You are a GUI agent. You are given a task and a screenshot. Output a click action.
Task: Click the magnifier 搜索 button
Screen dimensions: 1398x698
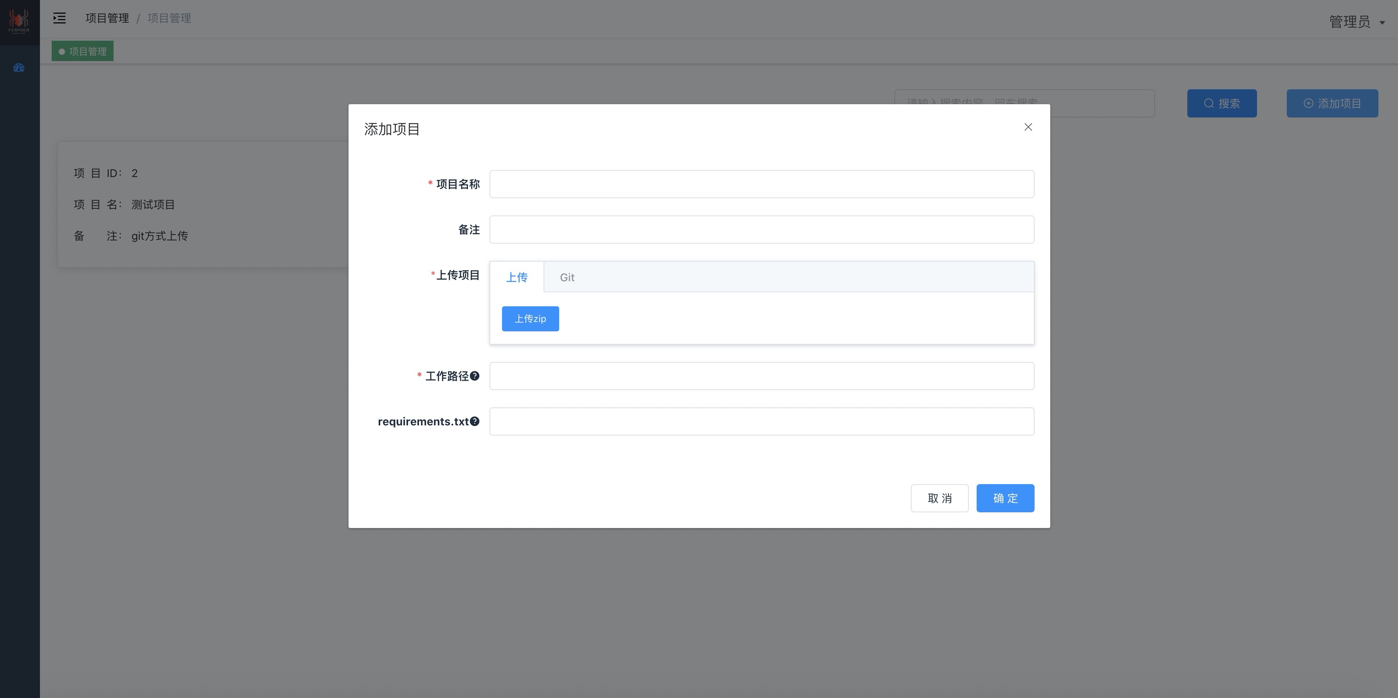[x=1222, y=104]
